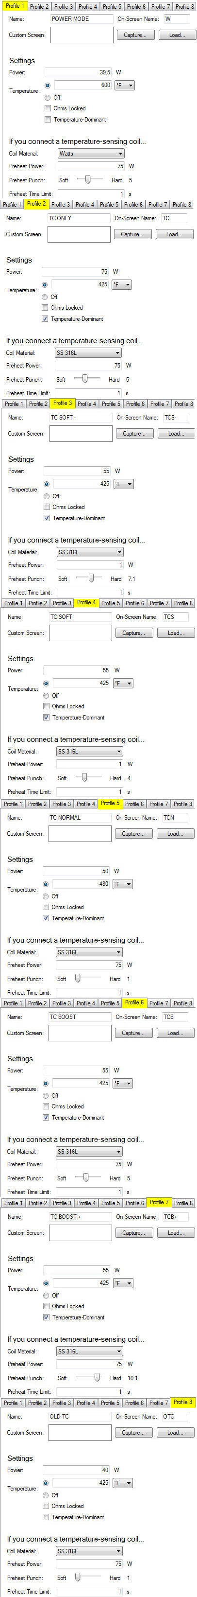The image size is (197, 1597).
Task: Open the °F unit dropdown beside temperature 480
Action: click(x=123, y=883)
